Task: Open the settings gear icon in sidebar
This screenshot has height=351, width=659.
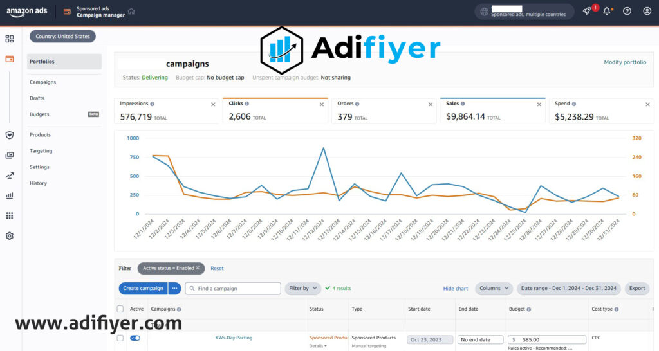Action: 9,236
